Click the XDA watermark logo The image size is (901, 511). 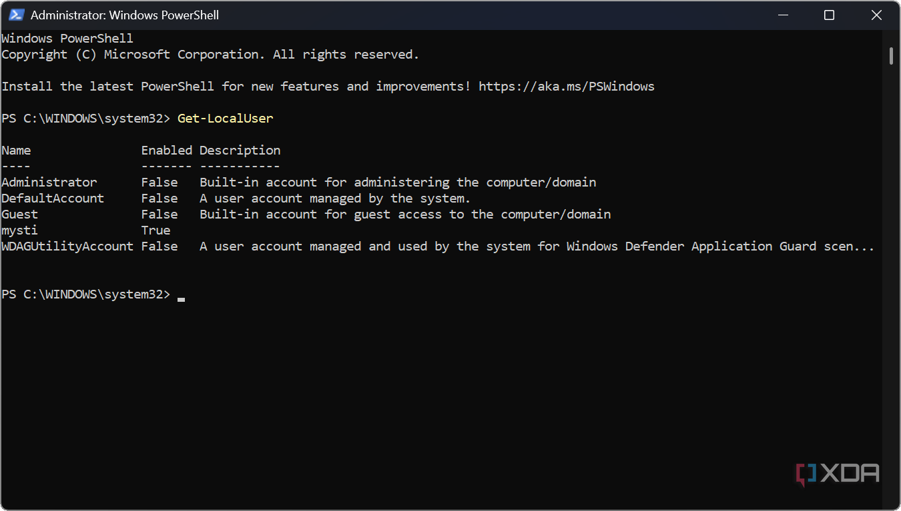tap(838, 474)
